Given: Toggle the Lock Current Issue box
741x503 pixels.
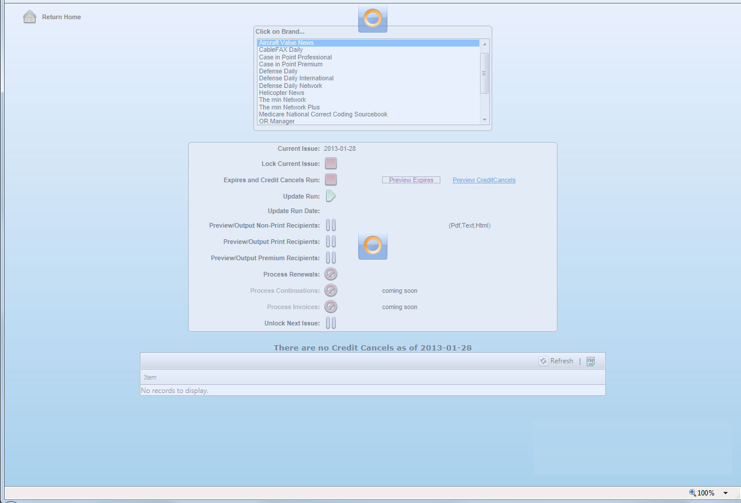Looking at the screenshot, I should [331, 164].
